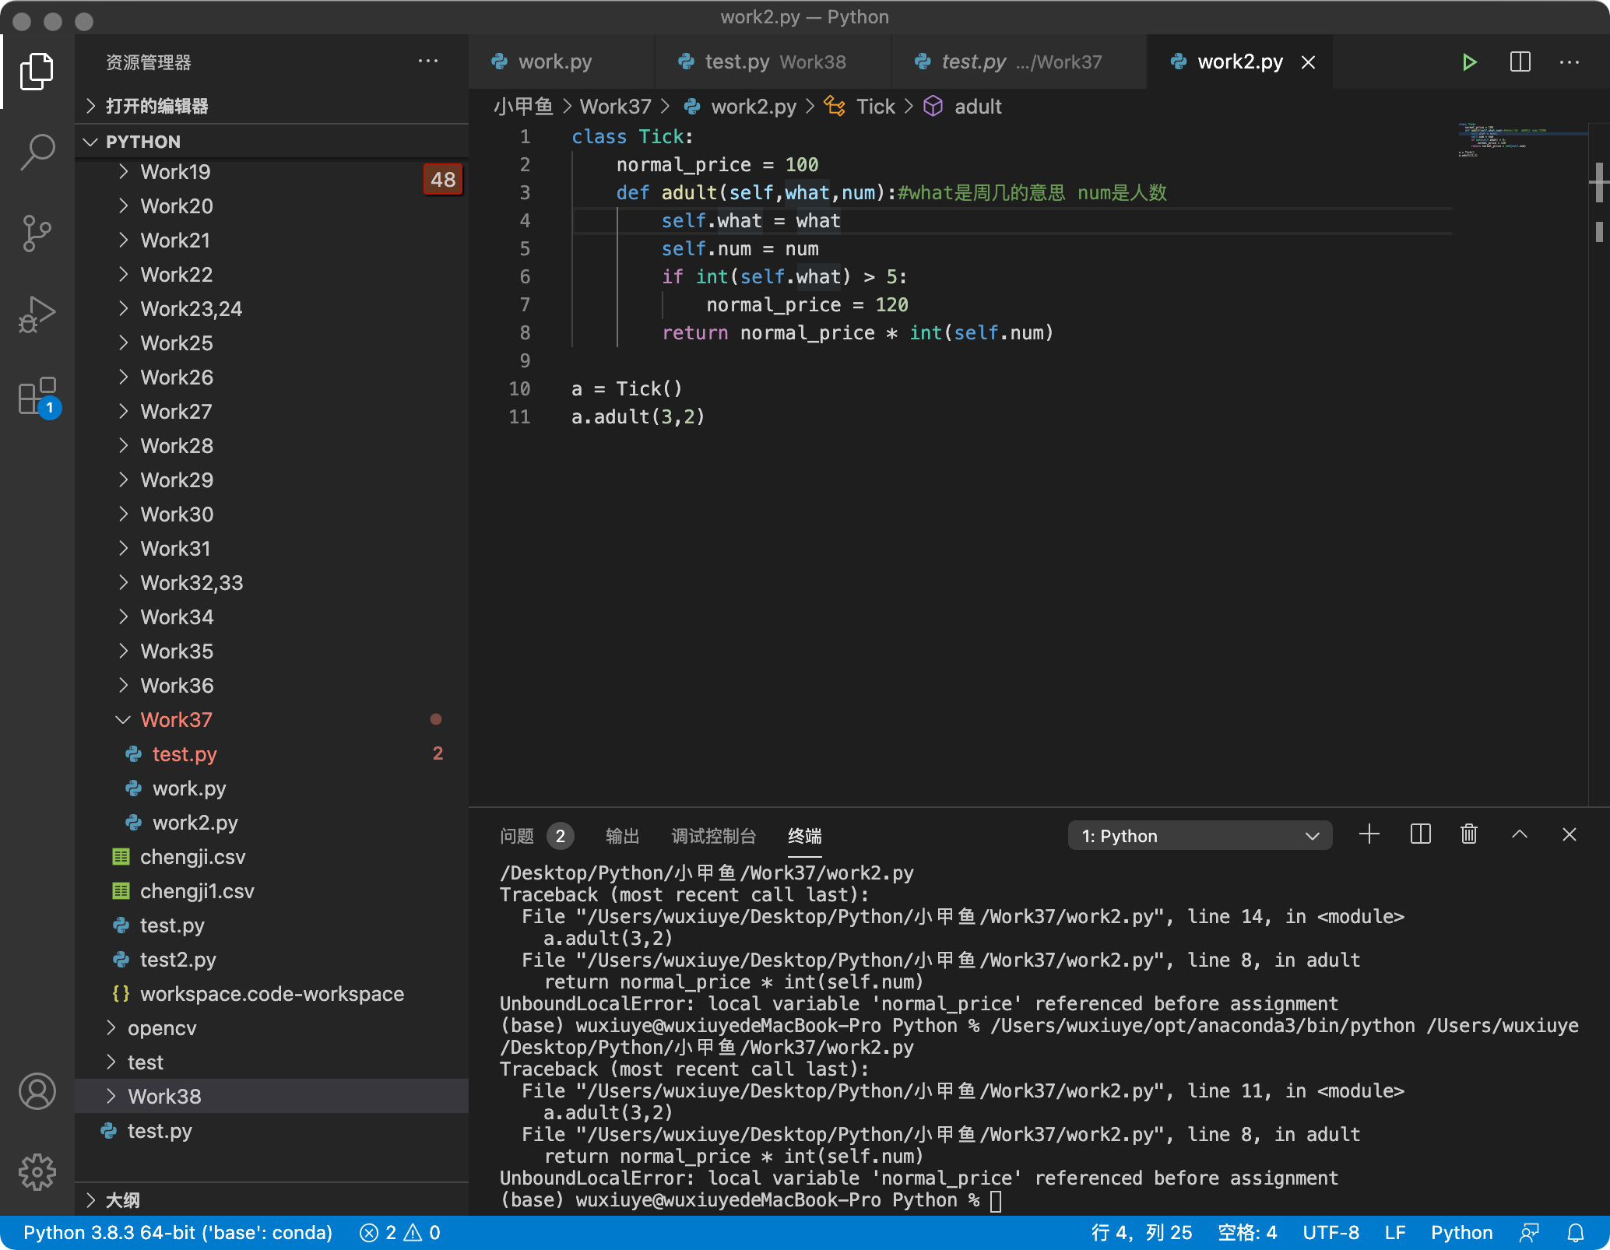This screenshot has width=1610, height=1250.
Task: Expand the Work25 folder
Action: [x=272, y=343]
